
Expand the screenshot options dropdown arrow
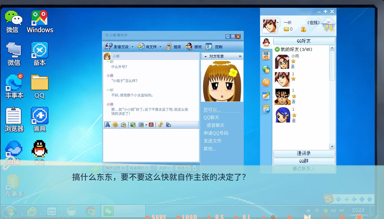click(146, 125)
